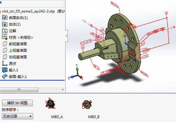Click the 实体(1) solid bodies folder icon
The image size is (176, 122).
pyautogui.click(x=5, y=24)
